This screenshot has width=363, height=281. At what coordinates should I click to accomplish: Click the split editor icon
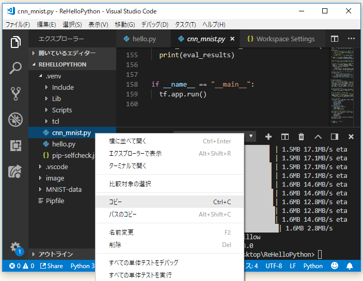click(x=334, y=39)
